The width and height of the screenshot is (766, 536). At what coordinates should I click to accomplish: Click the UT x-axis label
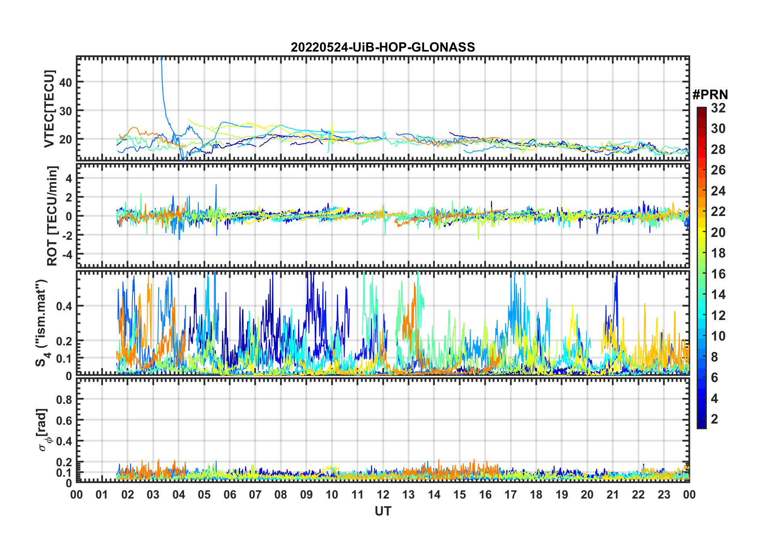click(383, 511)
